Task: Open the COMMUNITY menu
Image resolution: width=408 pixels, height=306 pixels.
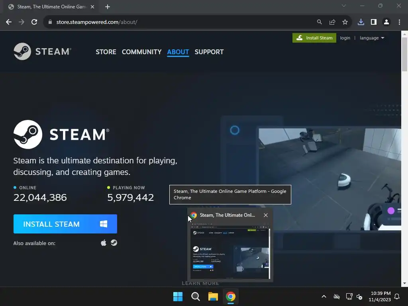Action: click(141, 52)
